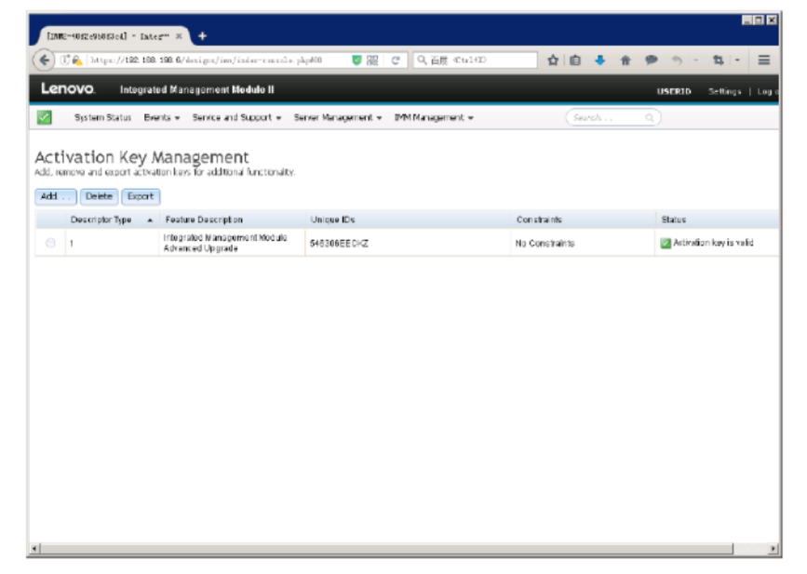Sort by Descriptor Type column arrow
Image resolution: width=807 pixels, height=574 pixels.
[x=150, y=220]
